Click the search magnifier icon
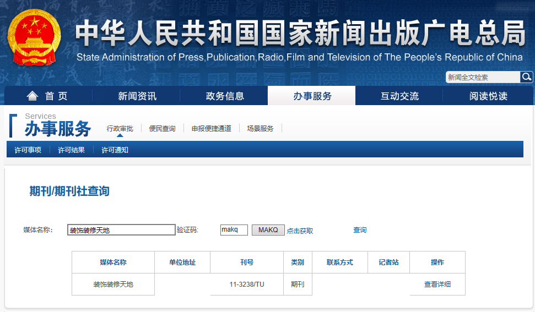 (x=526, y=77)
